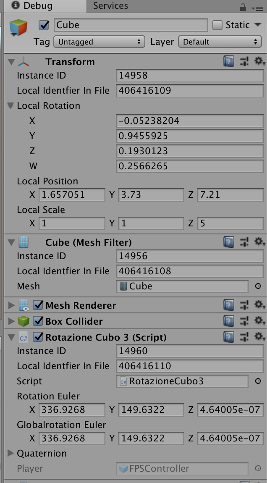Click the Mesh Filter grid icon
This screenshot has width=267, height=483.
pyautogui.click(x=24, y=242)
